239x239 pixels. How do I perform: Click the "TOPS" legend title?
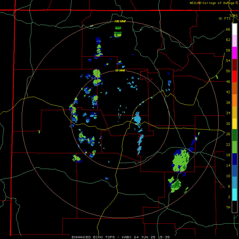[x=233, y=16]
